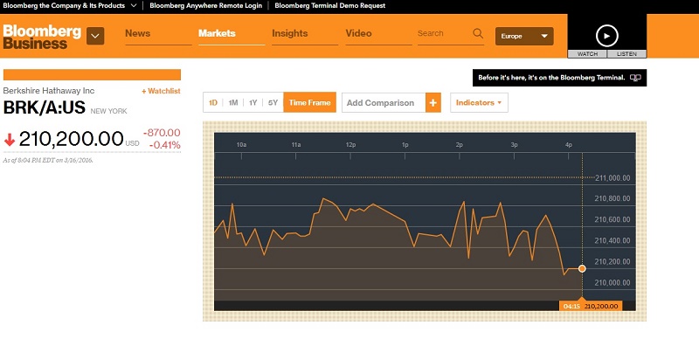Click the -870.00 change value
This screenshot has height=339, width=699.
pyautogui.click(x=162, y=133)
